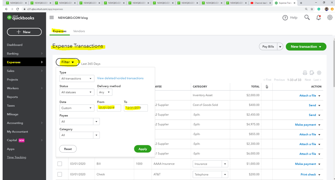Click the green Apply button
Image resolution: width=335 pixels, height=180 pixels.
143,149
